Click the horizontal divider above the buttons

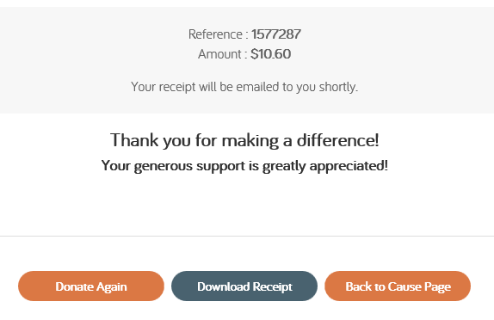[247, 236]
